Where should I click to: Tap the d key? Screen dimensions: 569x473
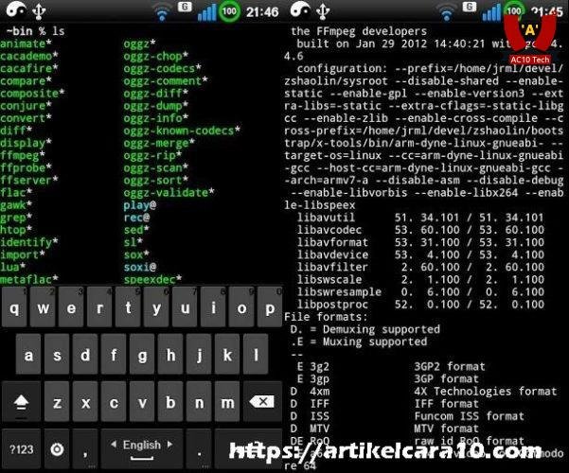click(85, 355)
